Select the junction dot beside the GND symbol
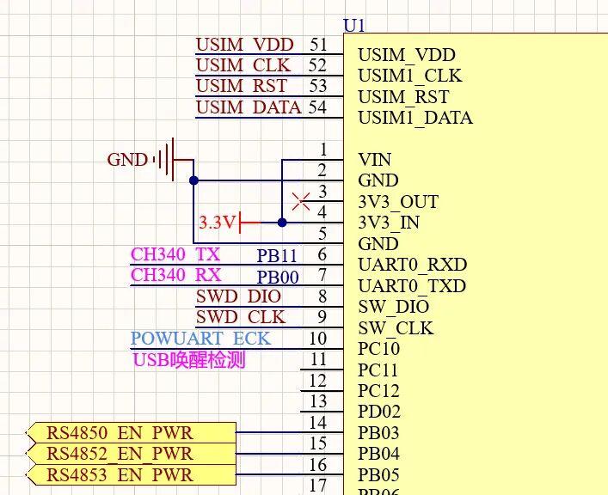This screenshot has height=495, width=608. pyautogui.click(x=193, y=180)
